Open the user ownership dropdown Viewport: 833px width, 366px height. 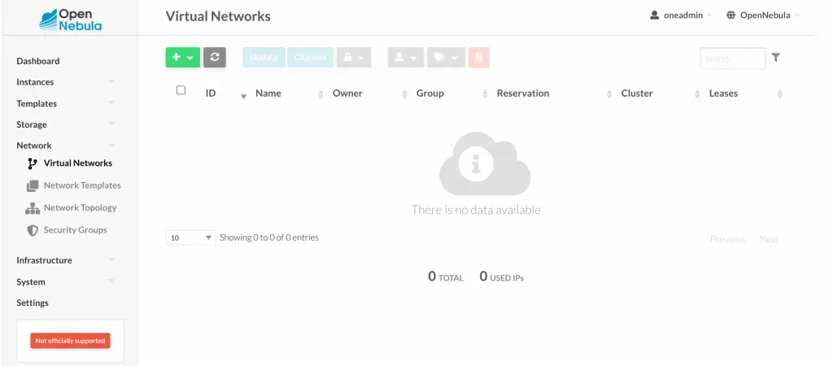coord(406,58)
